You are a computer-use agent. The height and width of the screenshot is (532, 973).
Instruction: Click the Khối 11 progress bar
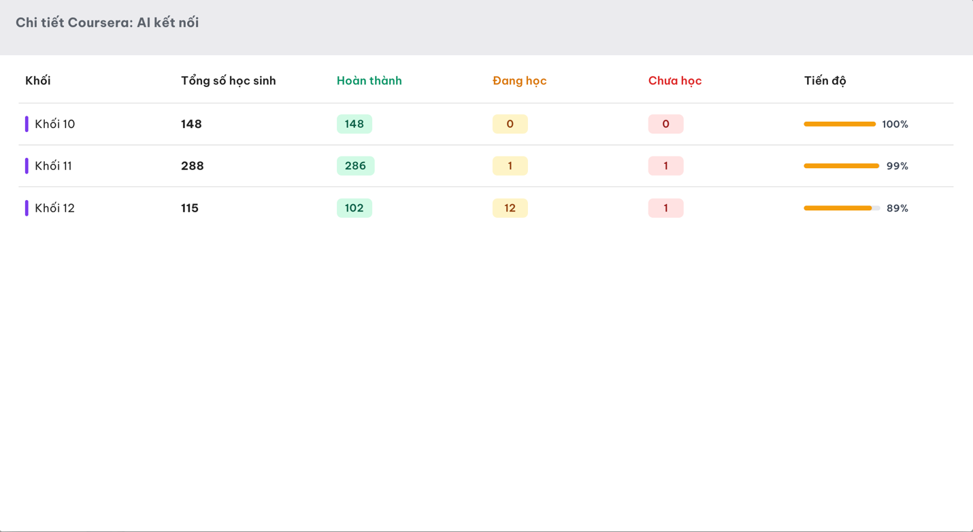(x=842, y=166)
